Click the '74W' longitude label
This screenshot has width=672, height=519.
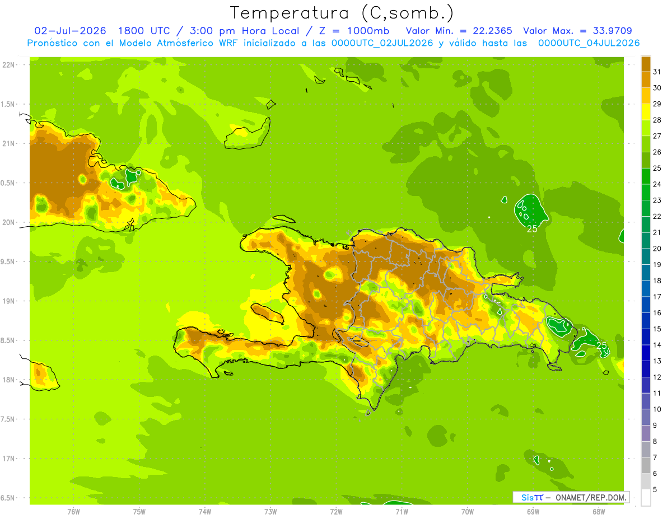[x=205, y=511]
